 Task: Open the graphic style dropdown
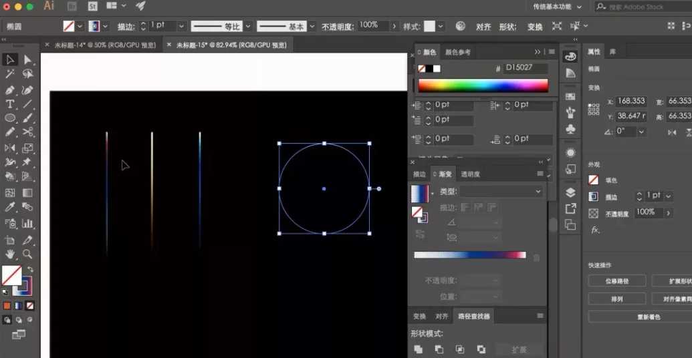441,26
